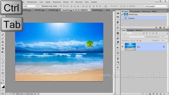Create new snapshot camera icon in History
Screen dimensions: 169x95
click(160, 27)
